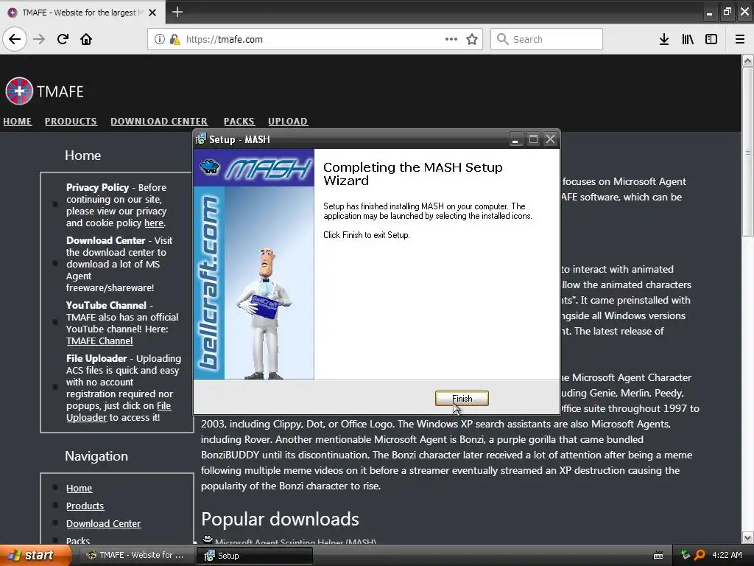Open the DOWNLOAD CENTER menu item
754x566 pixels.
159,122
